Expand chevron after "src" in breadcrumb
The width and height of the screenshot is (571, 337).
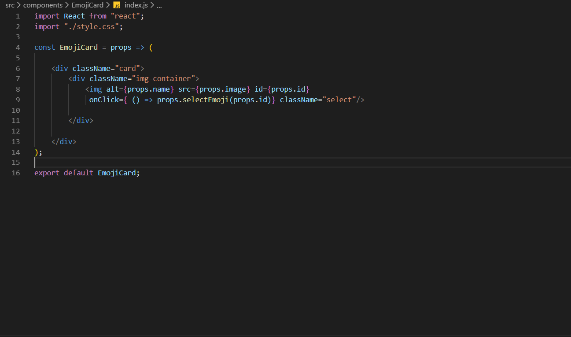pos(19,5)
